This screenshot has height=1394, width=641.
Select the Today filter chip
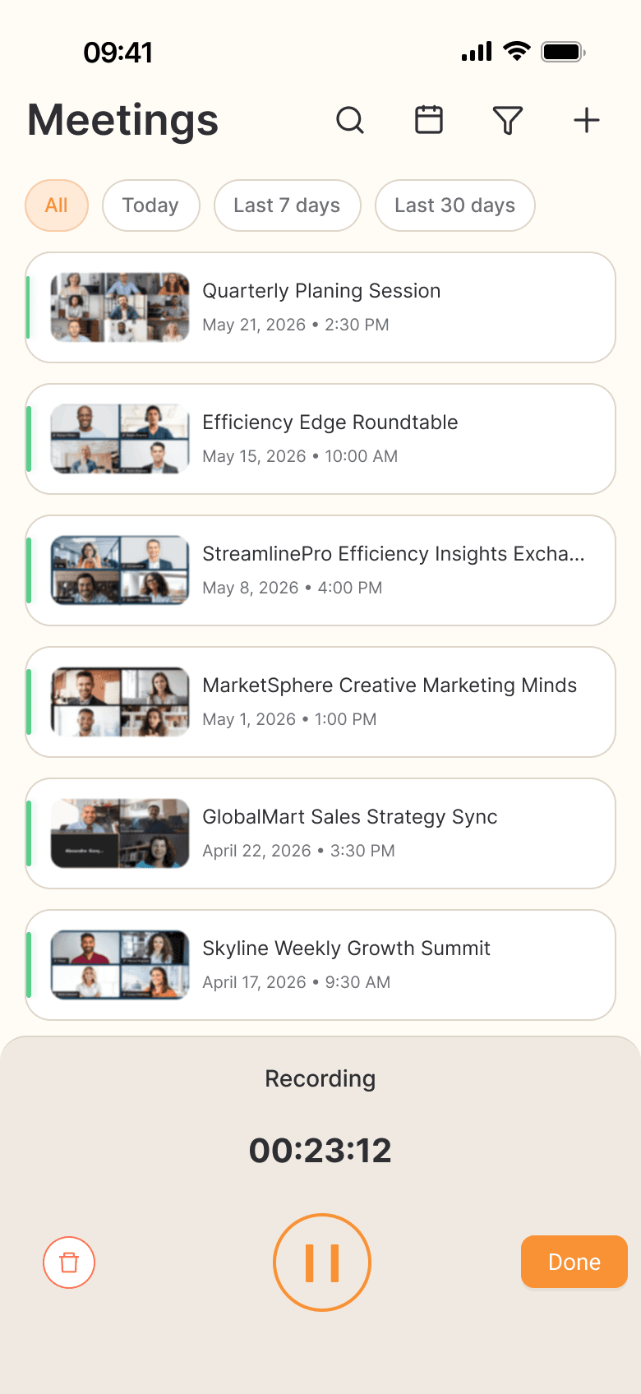151,205
